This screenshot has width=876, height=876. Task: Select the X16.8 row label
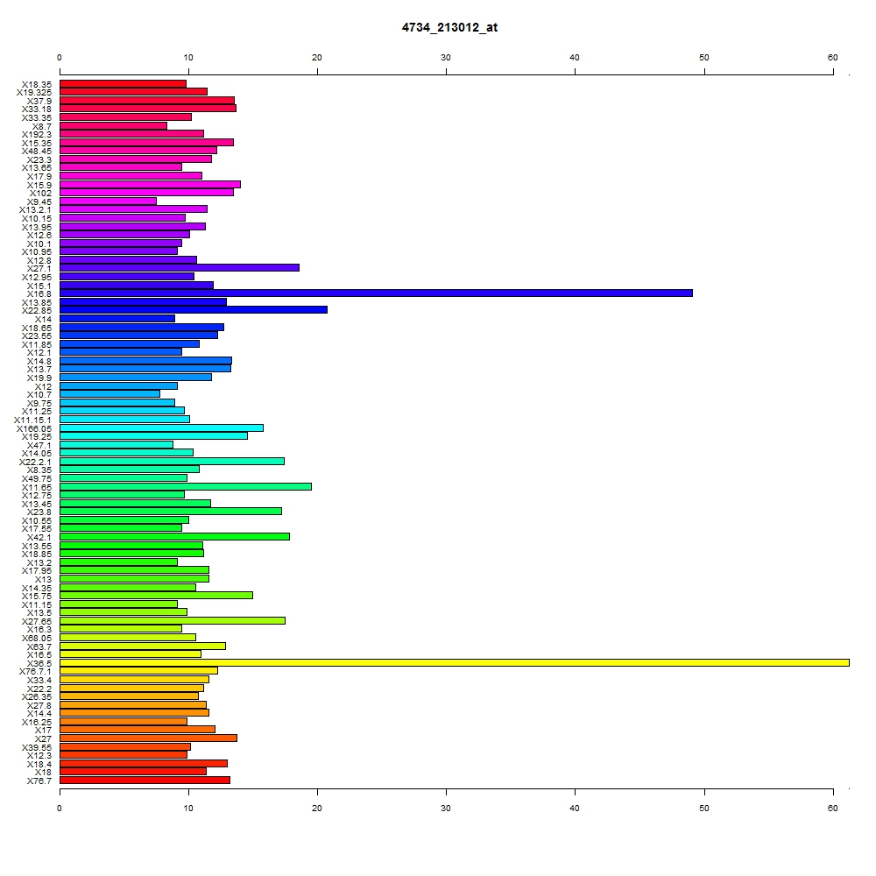(x=39, y=293)
